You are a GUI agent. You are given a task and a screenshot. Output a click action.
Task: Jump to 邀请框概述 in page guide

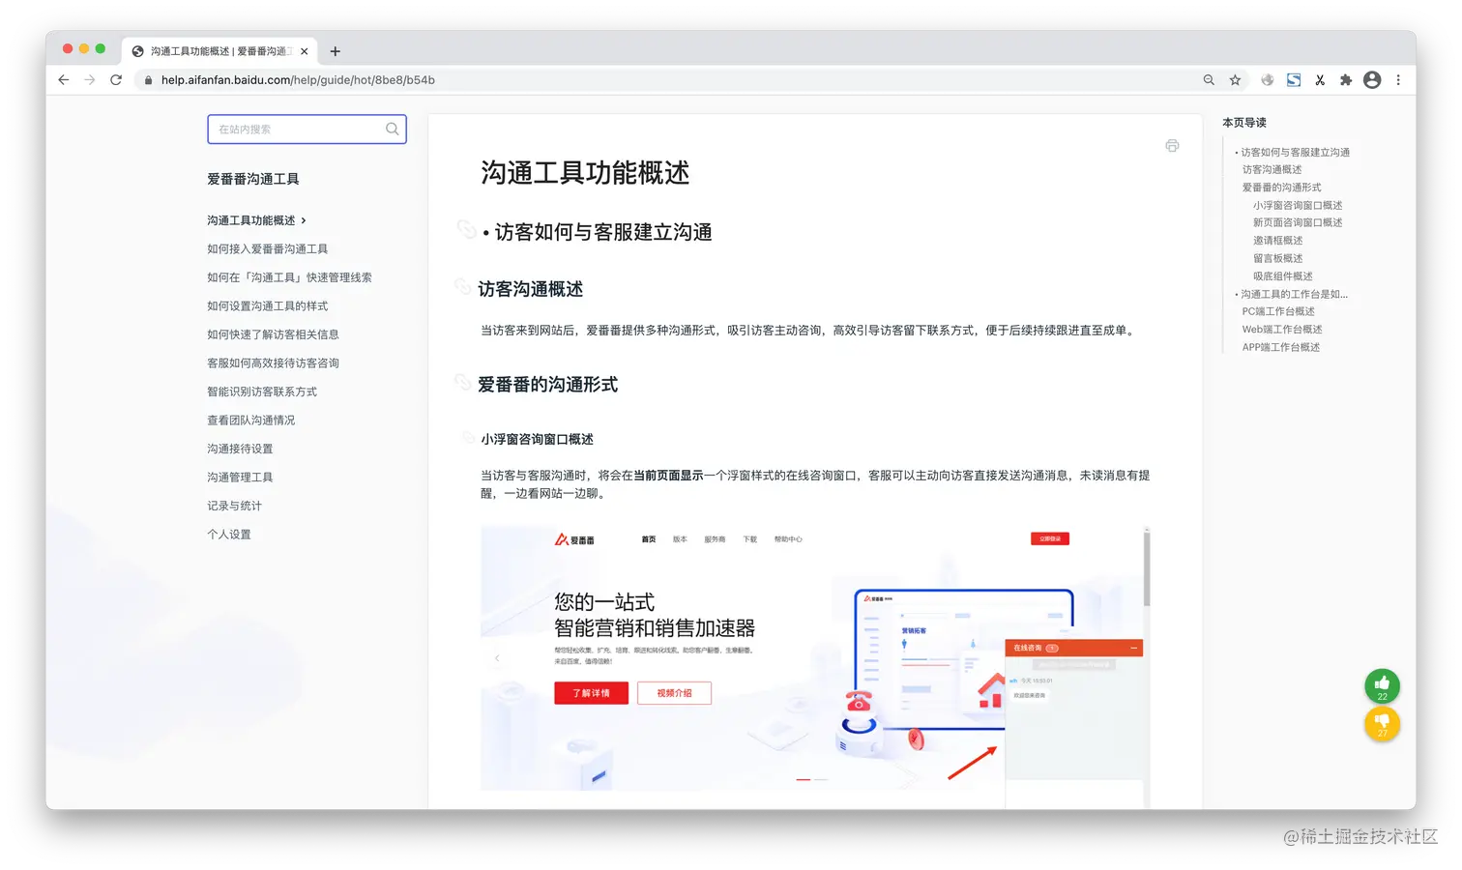click(x=1277, y=241)
